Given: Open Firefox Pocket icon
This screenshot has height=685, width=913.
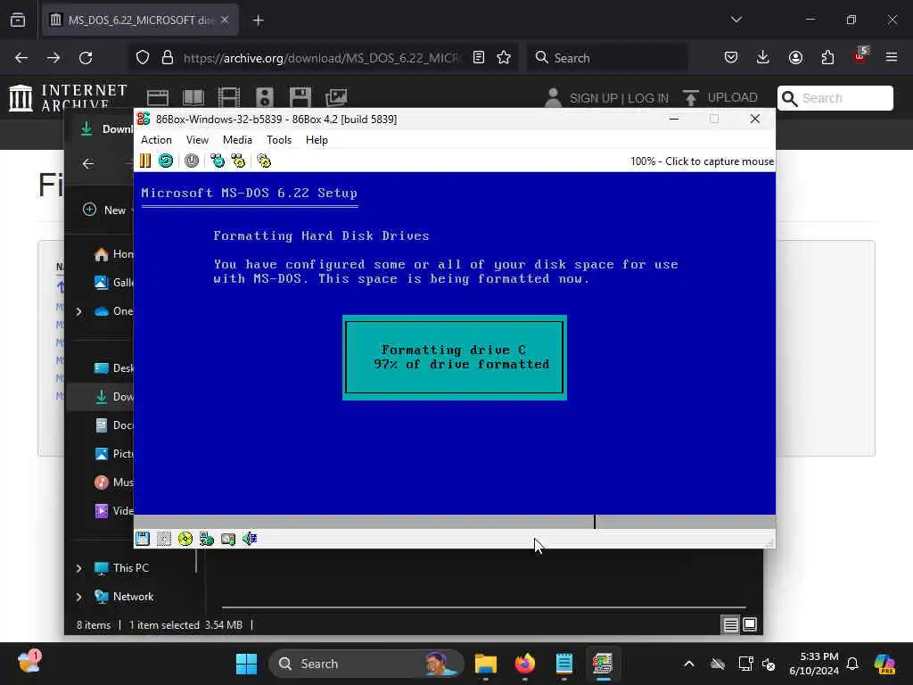Looking at the screenshot, I should click(x=731, y=58).
